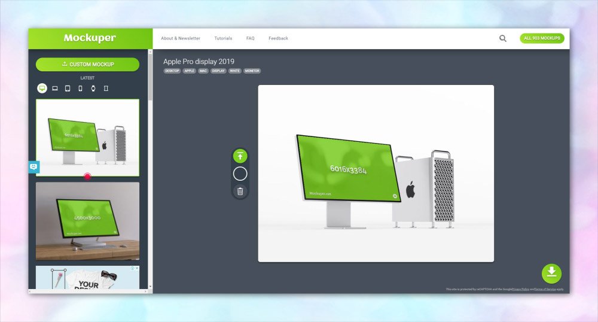Viewport: 598px width, 322px height.
Task: Click the green download mockup button
Action: point(551,273)
